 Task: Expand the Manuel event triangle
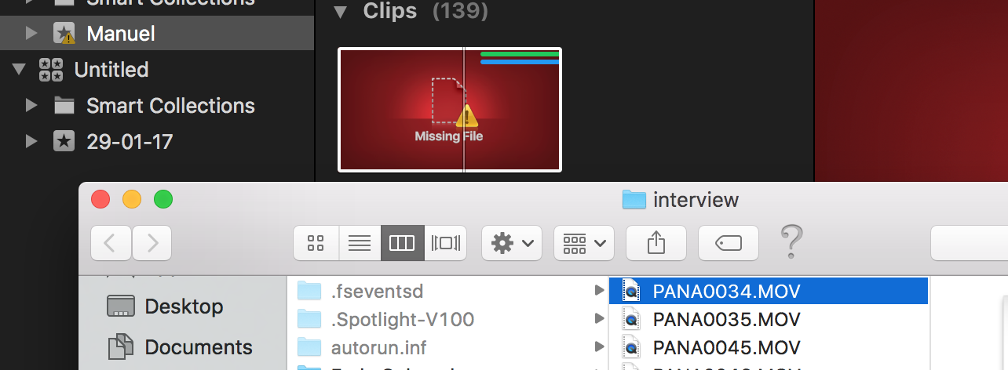click(31, 33)
